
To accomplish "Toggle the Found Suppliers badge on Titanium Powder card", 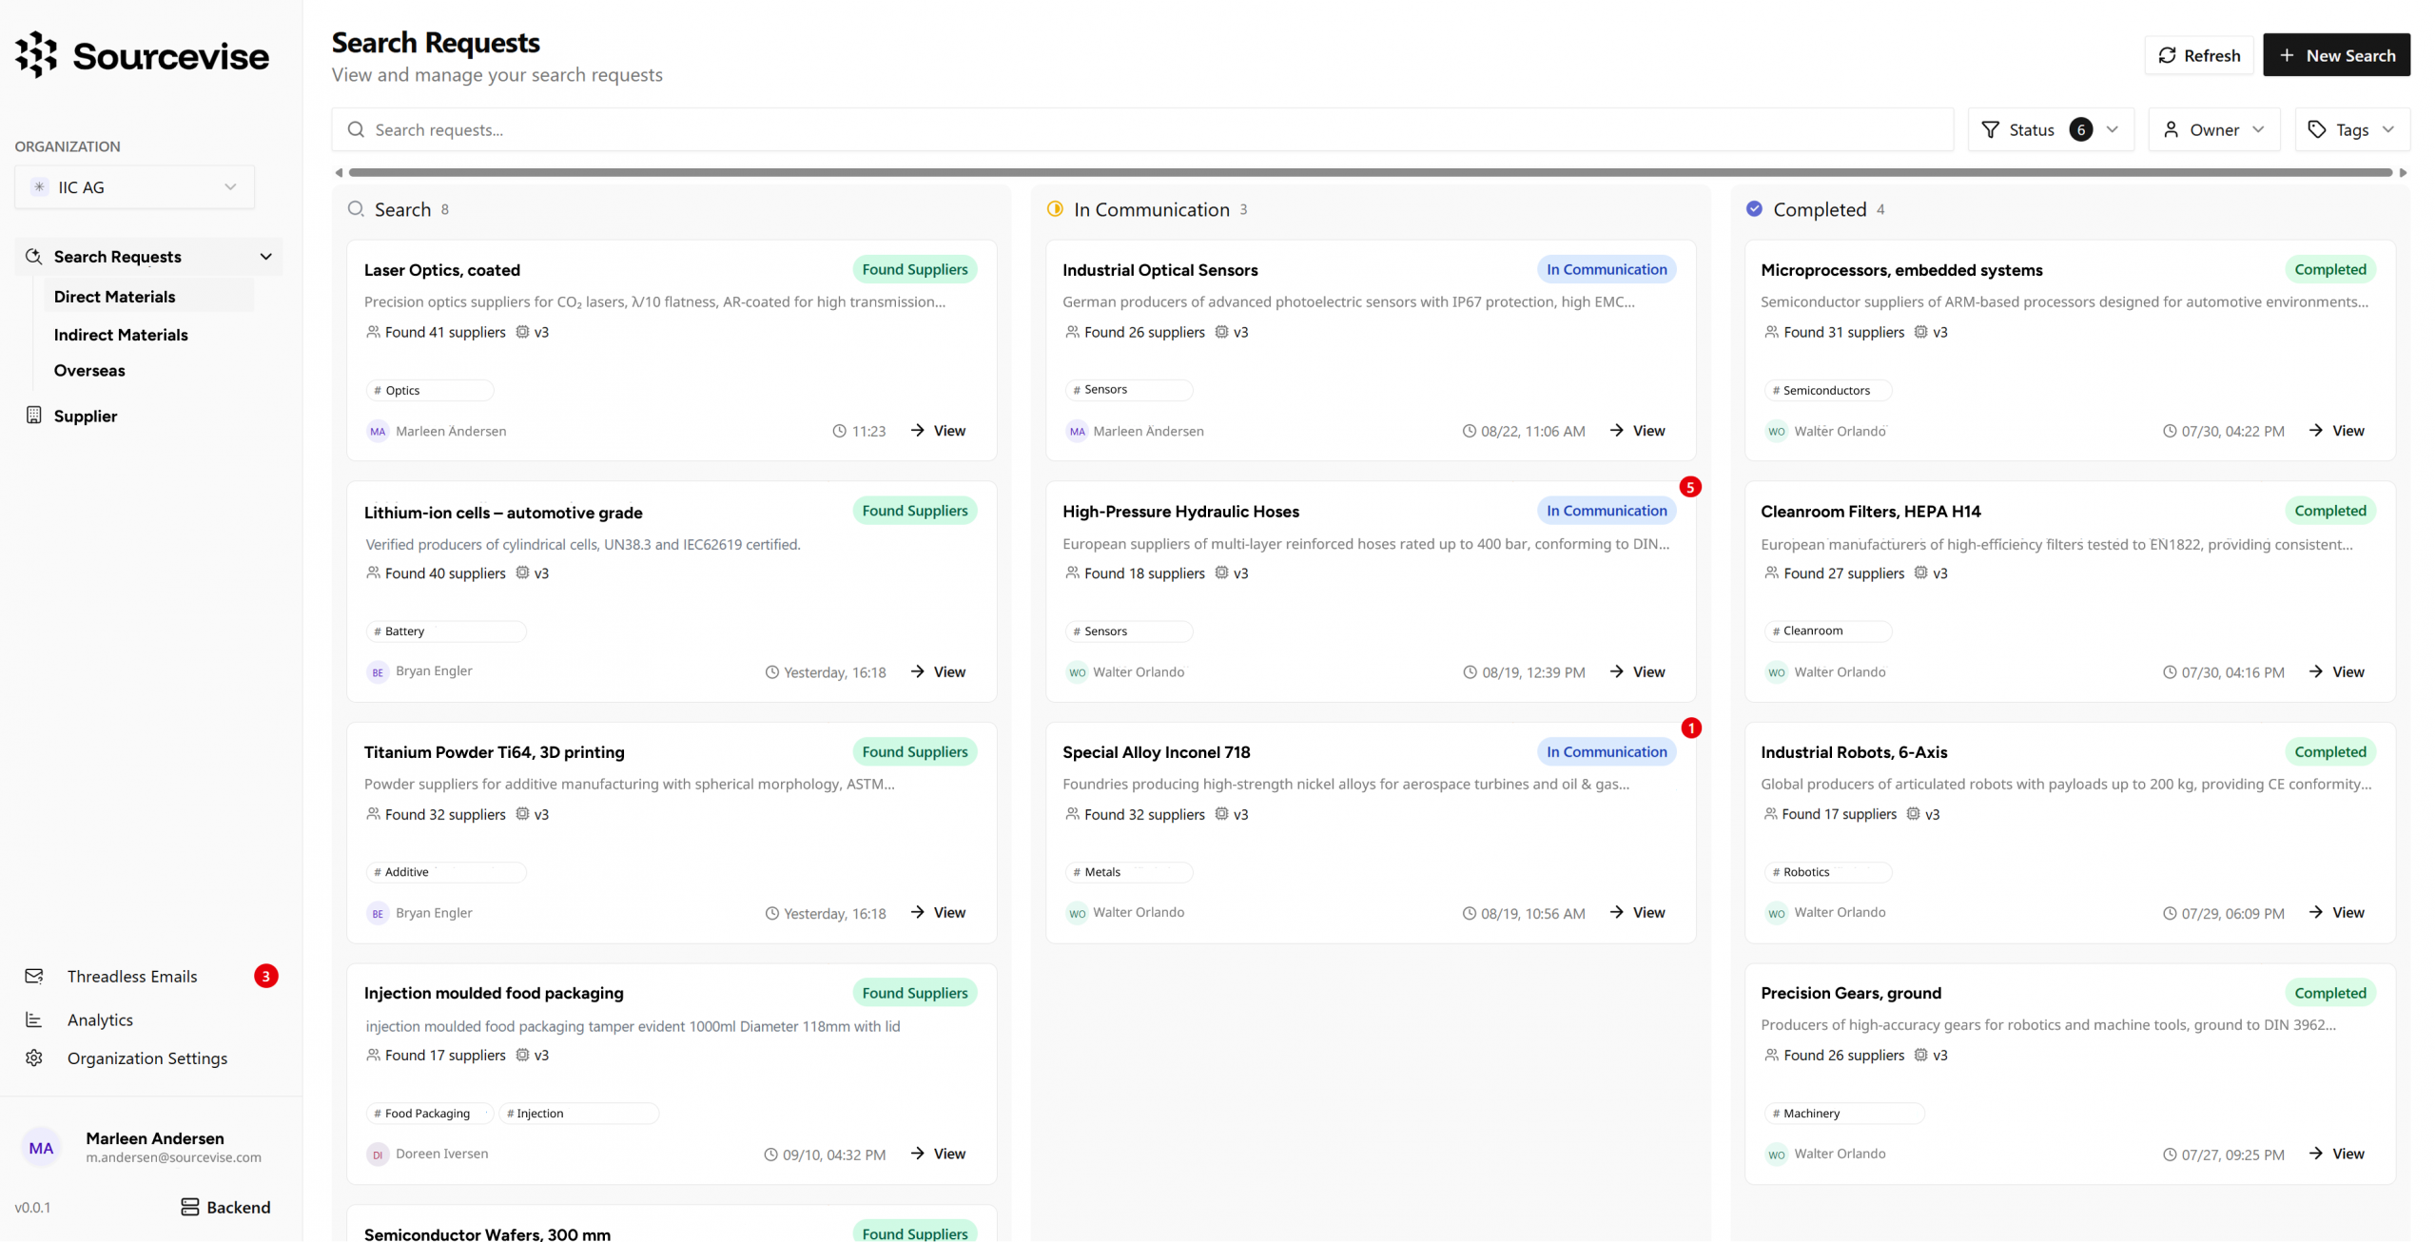I will tap(914, 751).
